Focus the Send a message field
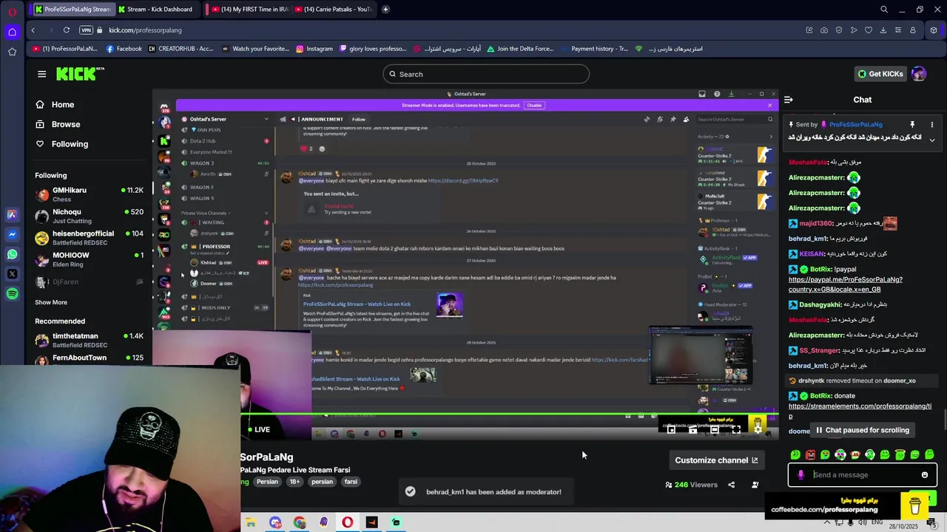 [x=862, y=475]
